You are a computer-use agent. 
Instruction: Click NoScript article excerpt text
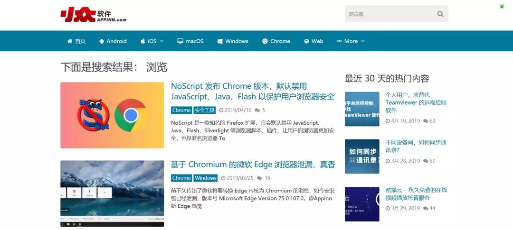252,131
